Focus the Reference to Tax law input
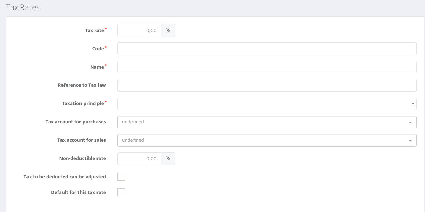The width and height of the screenshot is (425, 212). pyautogui.click(x=267, y=85)
